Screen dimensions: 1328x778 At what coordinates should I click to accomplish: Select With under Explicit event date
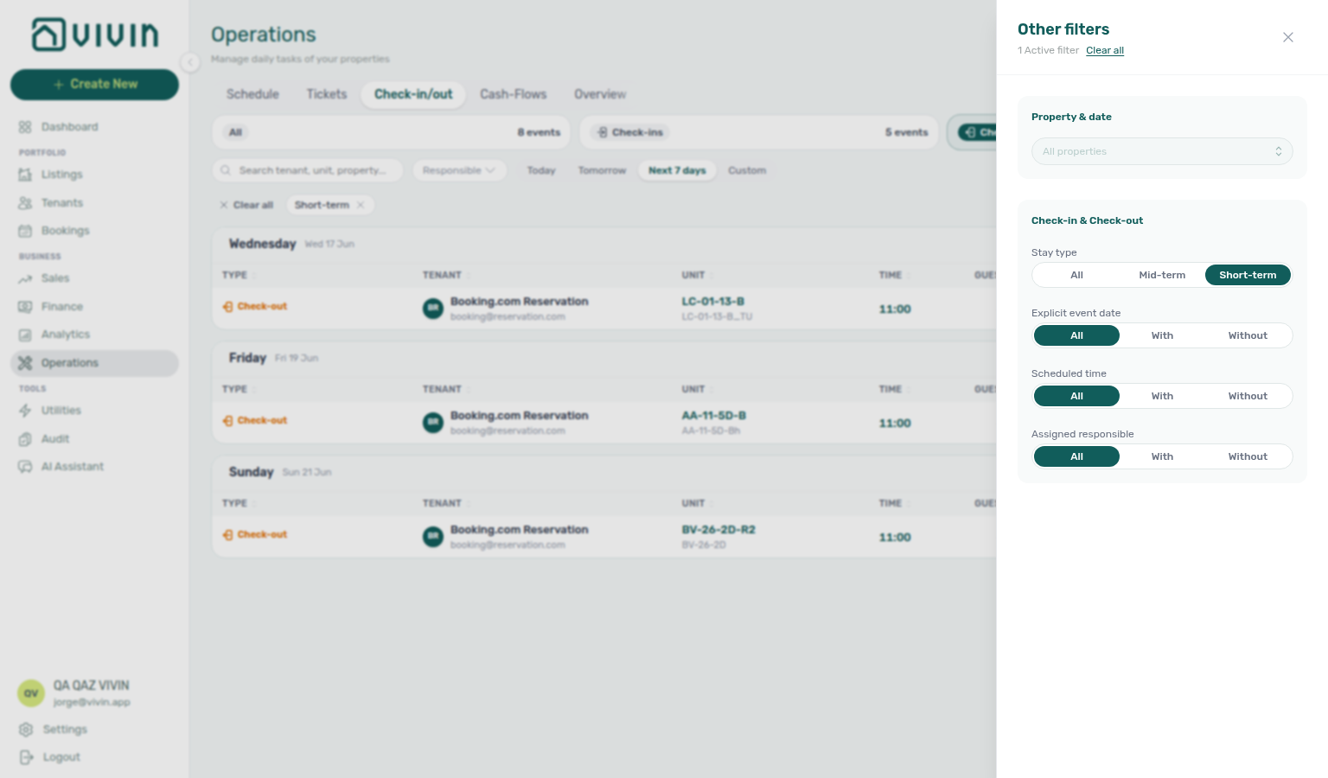tap(1162, 335)
